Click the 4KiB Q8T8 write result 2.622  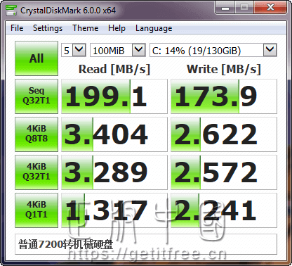(224, 134)
